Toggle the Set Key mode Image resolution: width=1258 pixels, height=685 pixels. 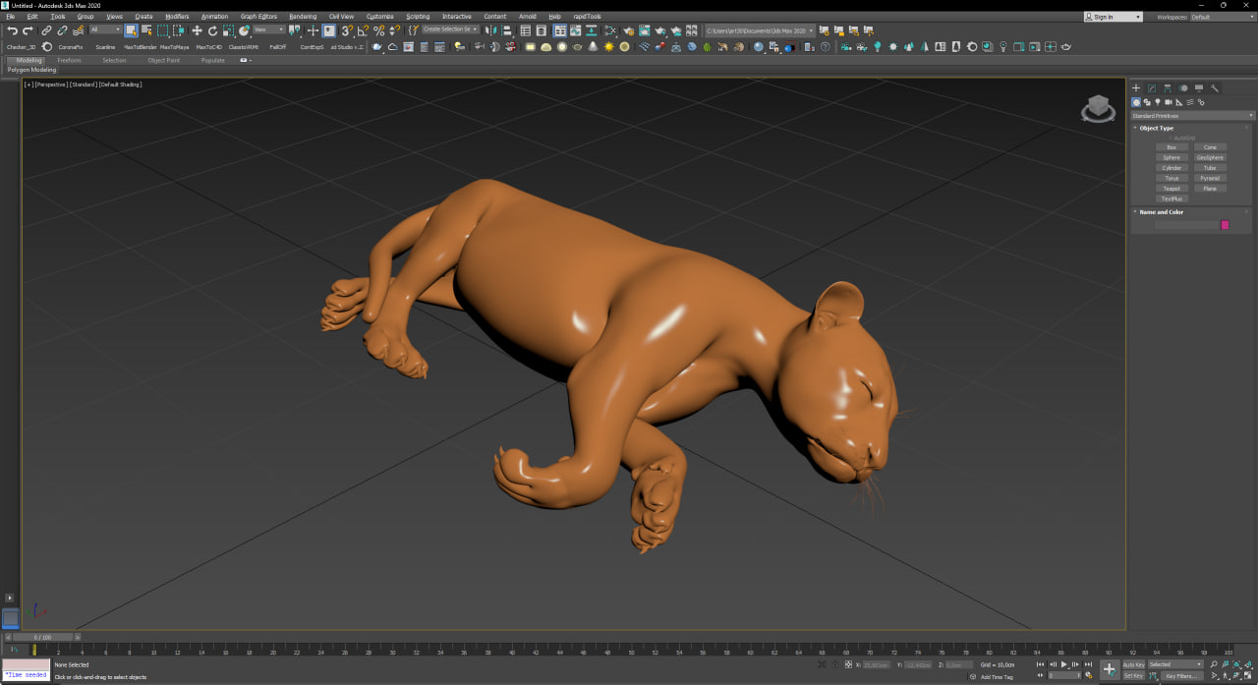[1133, 676]
